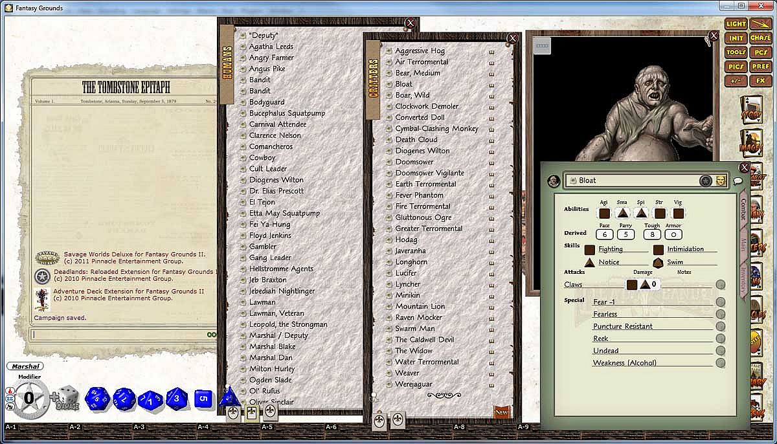Image resolution: width=777 pixels, height=444 pixels.
Task: Open Gluttonous Ogre from the Critters list
Action: click(x=423, y=217)
